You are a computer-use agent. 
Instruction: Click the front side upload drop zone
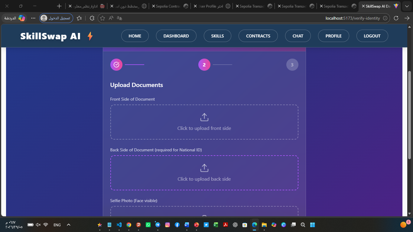[x=204, y=122]
